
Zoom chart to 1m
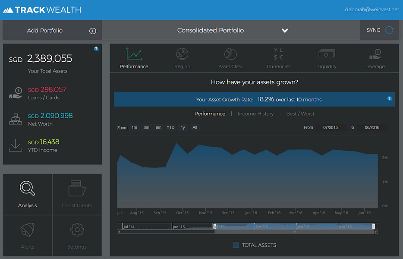point(135,128)
